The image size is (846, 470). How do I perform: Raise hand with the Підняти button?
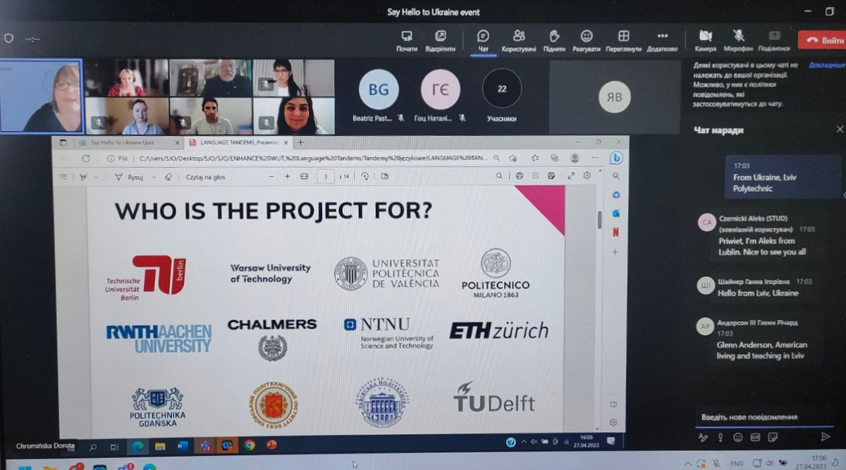[x=554, y=37]
